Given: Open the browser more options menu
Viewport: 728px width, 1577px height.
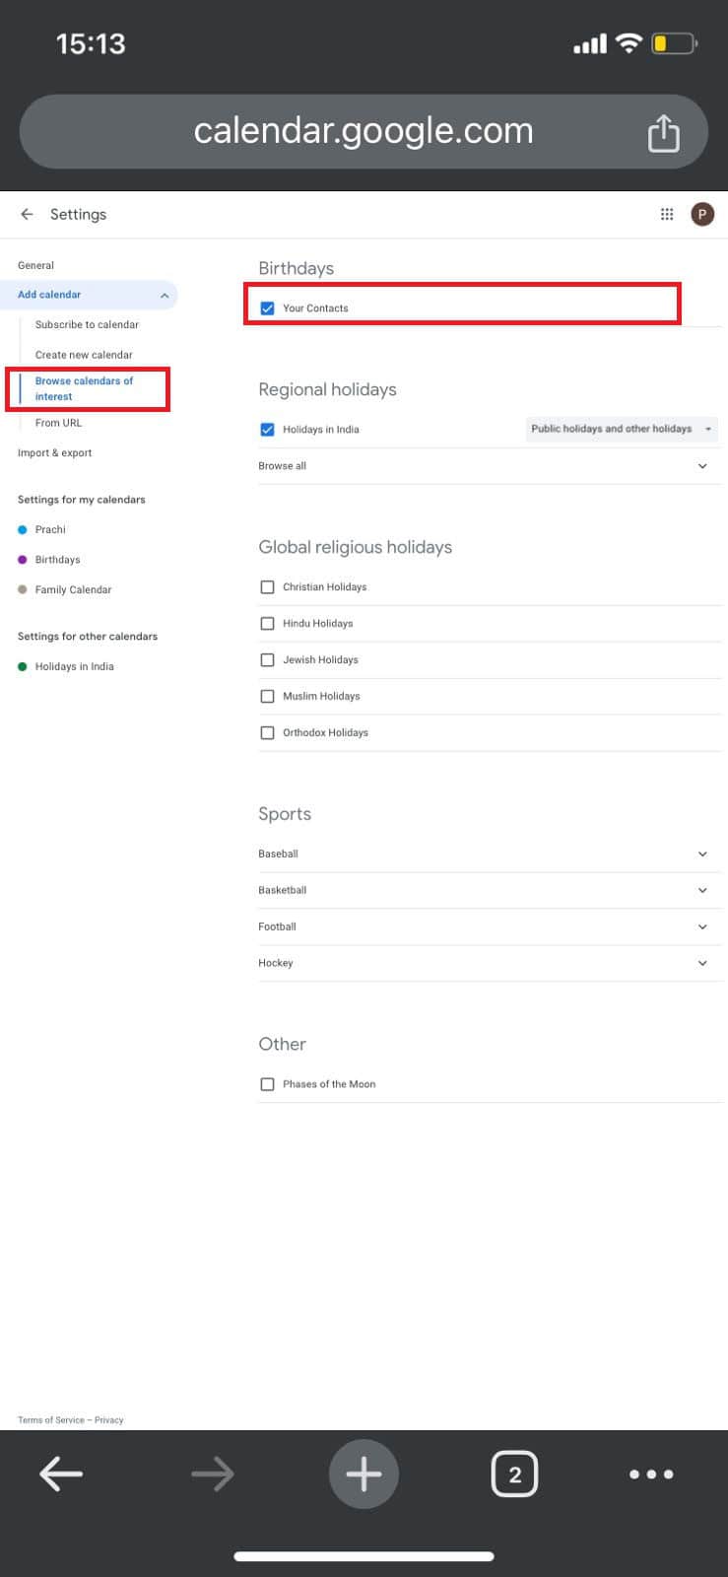Looking at the screenshot, I should pos(651,1474).
